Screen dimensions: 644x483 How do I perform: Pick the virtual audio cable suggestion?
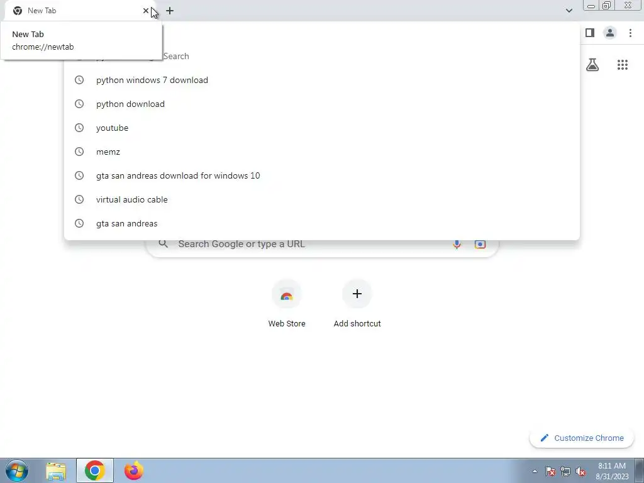[x=321, y=199]
